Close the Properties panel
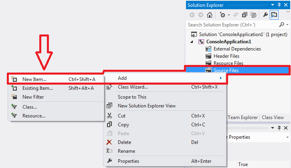 (x=286, y=128)
